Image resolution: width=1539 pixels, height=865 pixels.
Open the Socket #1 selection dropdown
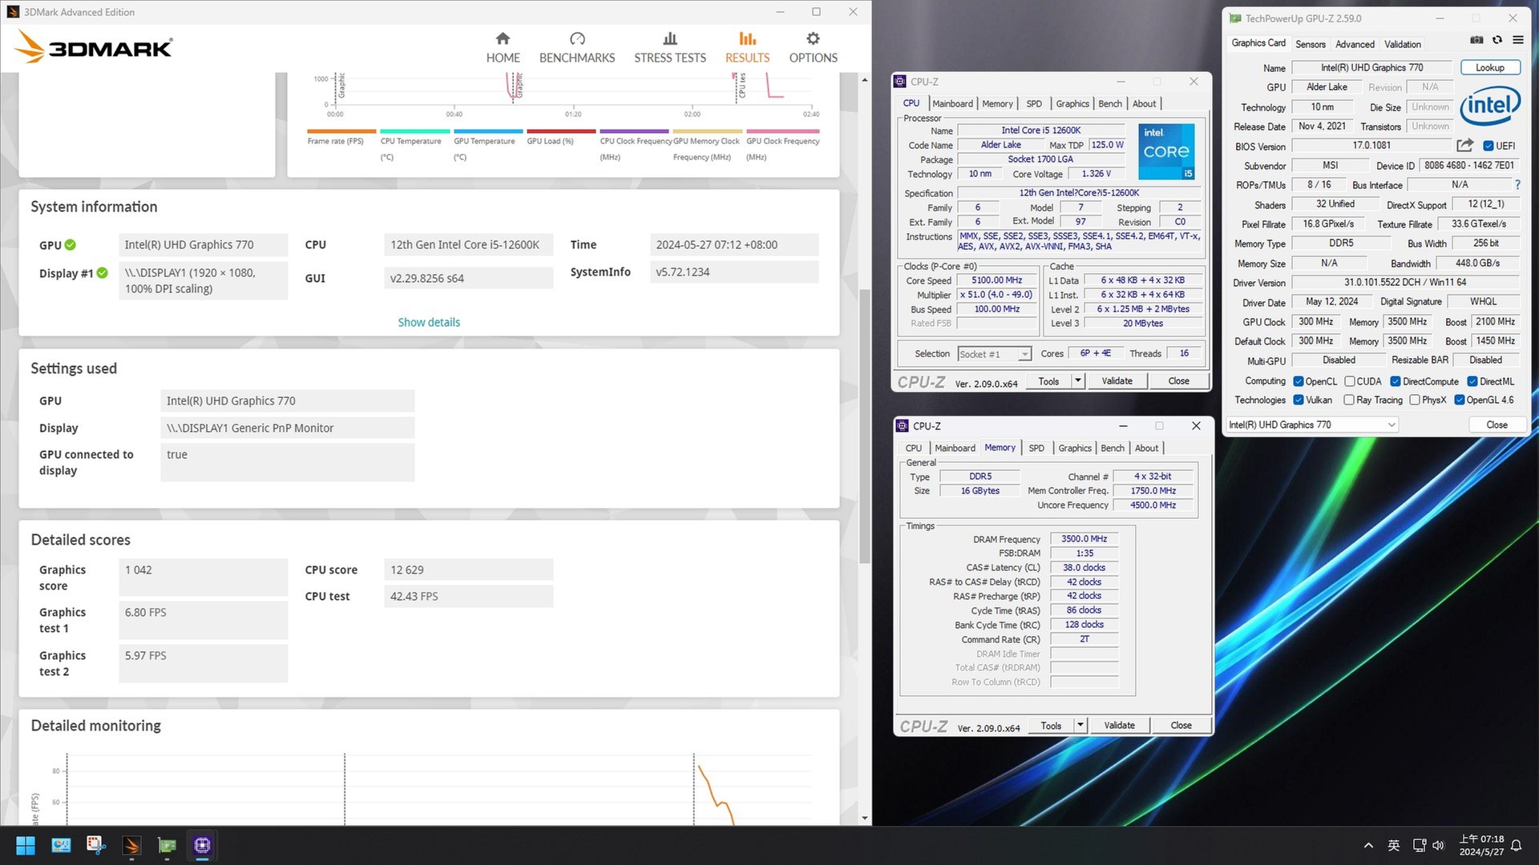pyautogui.click(x=994, y=354)
